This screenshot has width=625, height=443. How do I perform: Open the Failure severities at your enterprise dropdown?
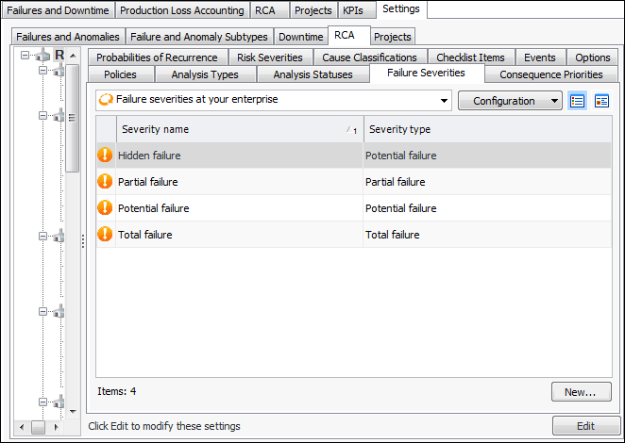coord(444,101)
